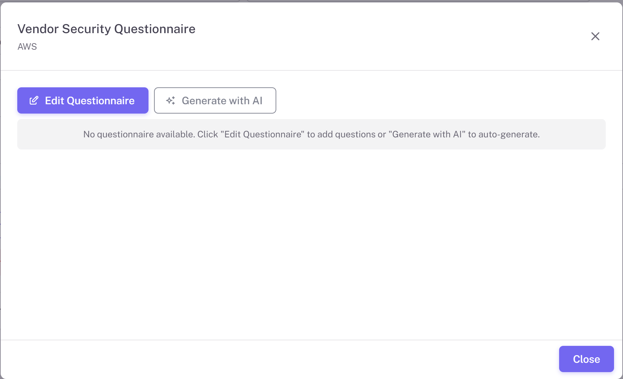Image resolution: width=623 pixels, height=379 pixels.
Task: Activate the dismiss cross at top right
Action: 595,36
